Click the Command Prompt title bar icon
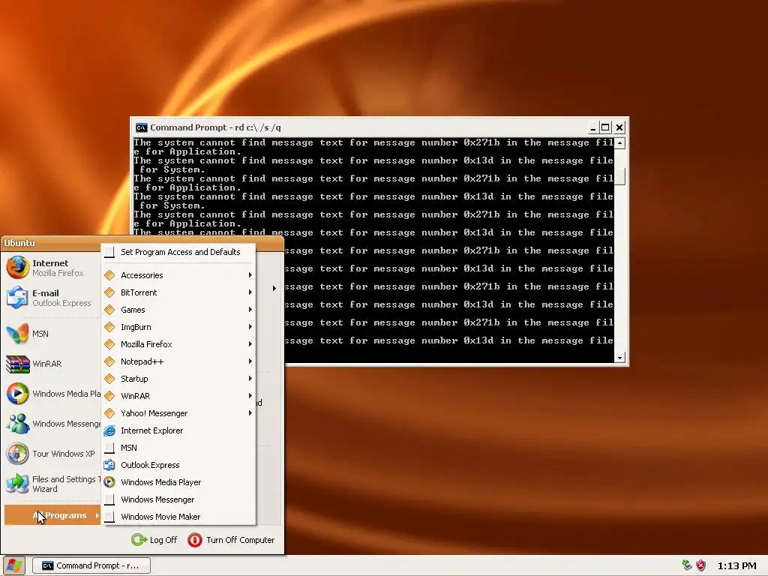Viewport: 768px width, 576px height. [x=141, y=127]
